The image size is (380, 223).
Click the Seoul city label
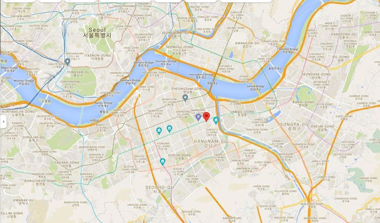(x=97, y=33)
